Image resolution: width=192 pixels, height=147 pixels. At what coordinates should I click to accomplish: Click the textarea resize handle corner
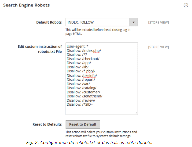(x=136, y=113)
